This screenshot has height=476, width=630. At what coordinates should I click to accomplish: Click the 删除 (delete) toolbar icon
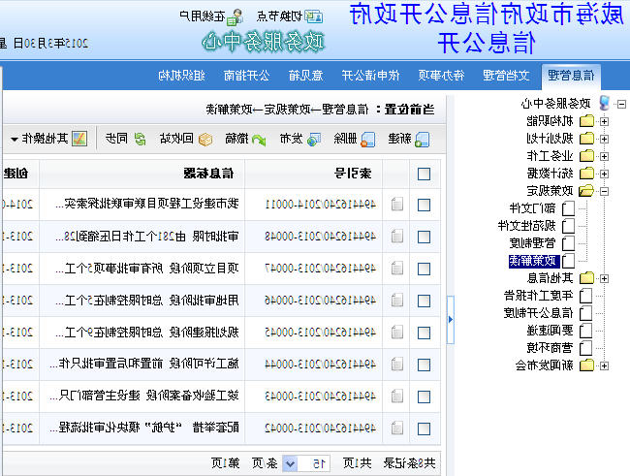pyautogui.click(x=367, y=139)
